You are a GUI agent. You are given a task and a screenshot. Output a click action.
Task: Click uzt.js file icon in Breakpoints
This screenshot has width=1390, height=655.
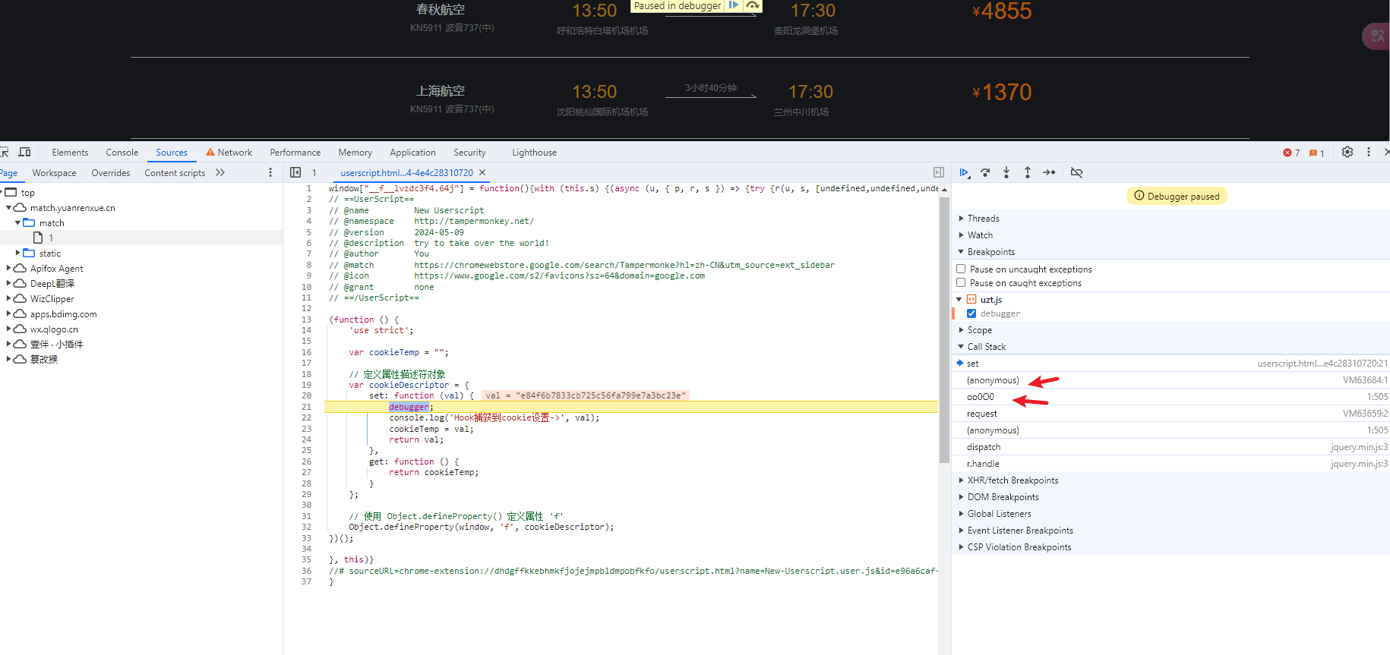[971, 299]
